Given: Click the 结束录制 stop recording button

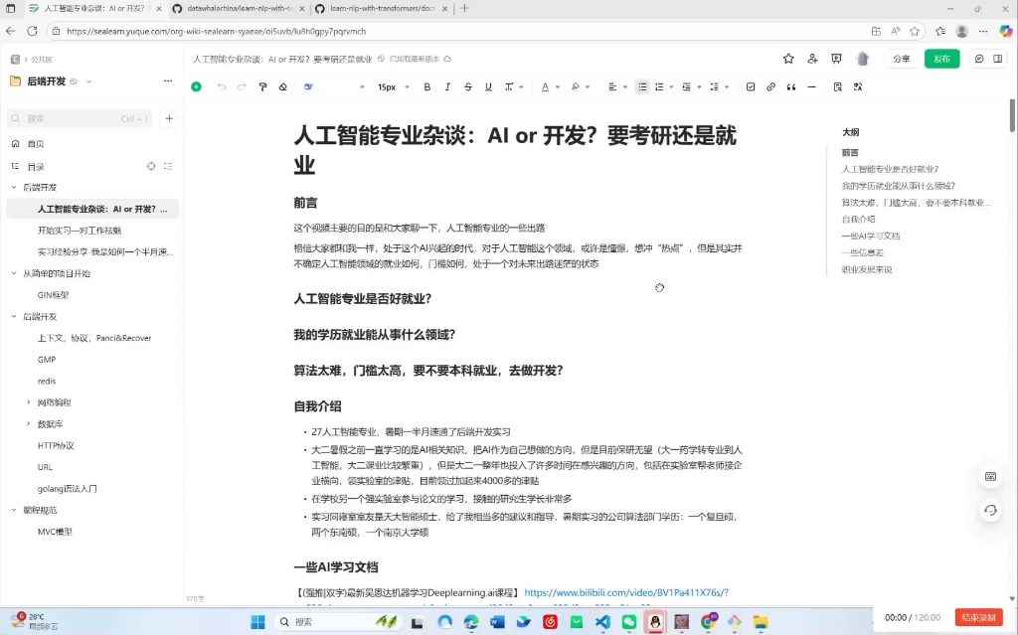Looking at the screenshot, I should point(978,617).
